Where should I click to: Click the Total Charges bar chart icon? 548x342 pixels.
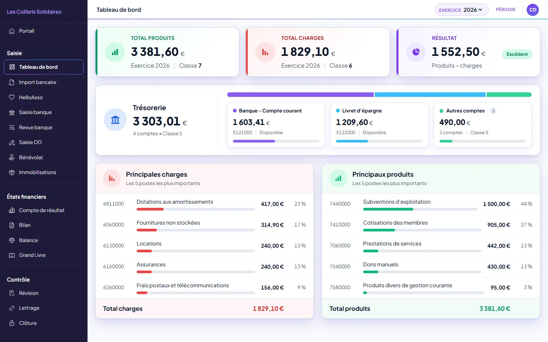[x=265, y=52]
